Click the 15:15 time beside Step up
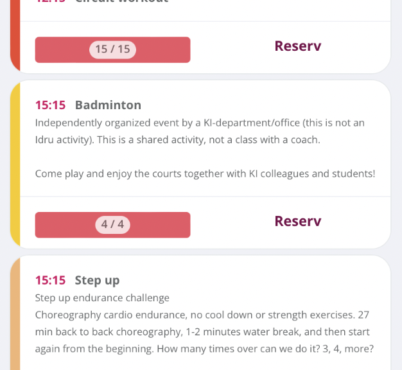The image size is (402, 370). tap(50, 280)
